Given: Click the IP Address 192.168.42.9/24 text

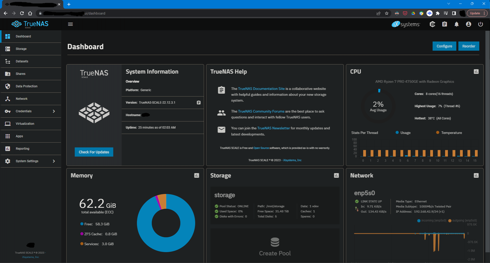Looking at the screenshot, I should click(420, 212).
